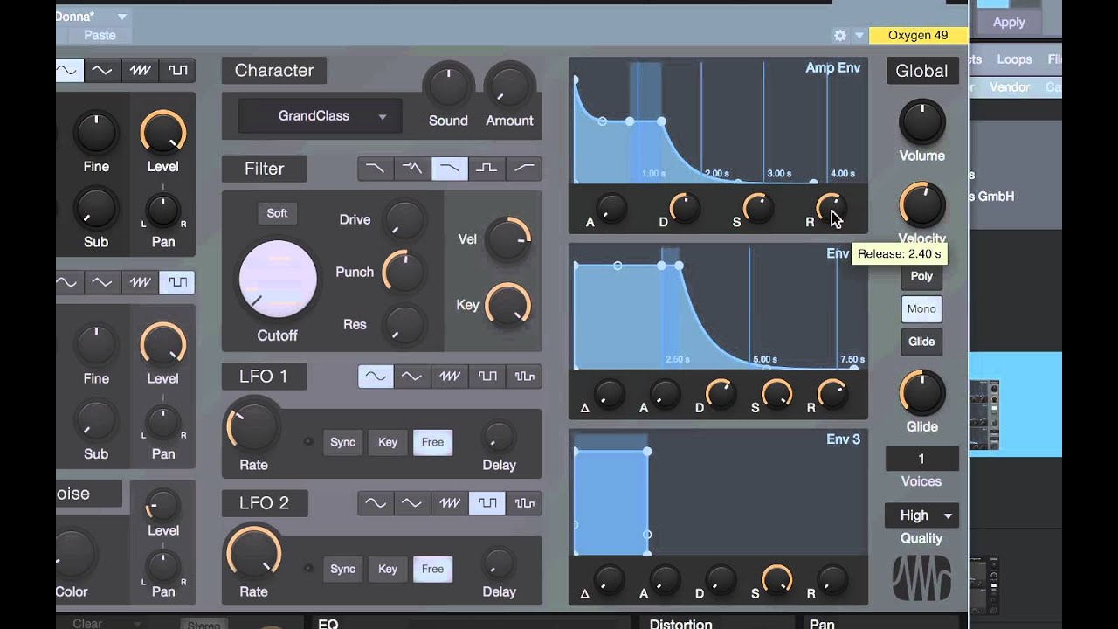Select the triangle waveform for LFO 2
Screen dimensions: 1118x629
412,503
